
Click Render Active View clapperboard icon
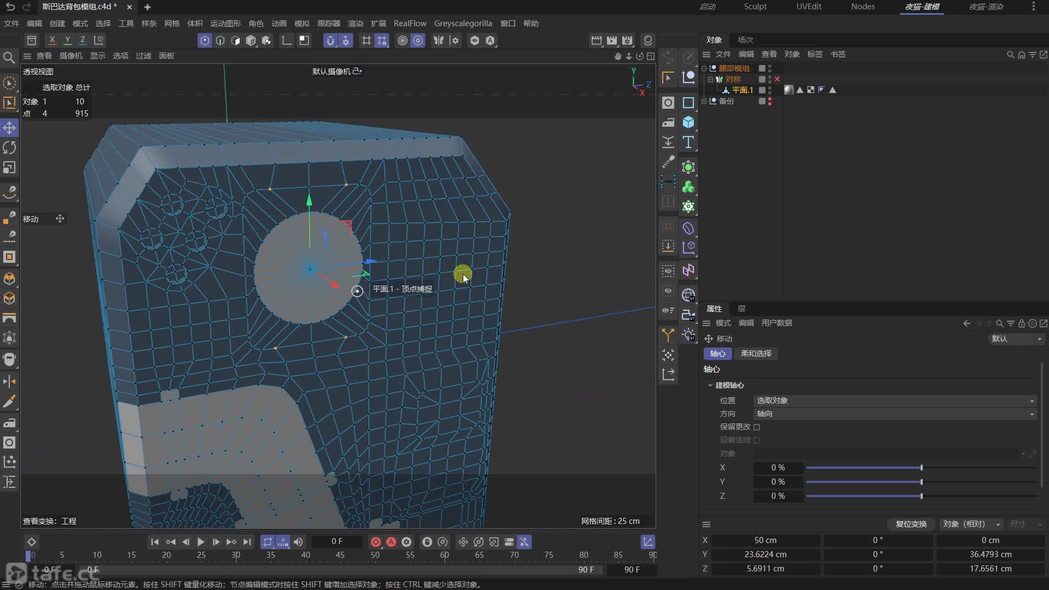coord(597,40)
